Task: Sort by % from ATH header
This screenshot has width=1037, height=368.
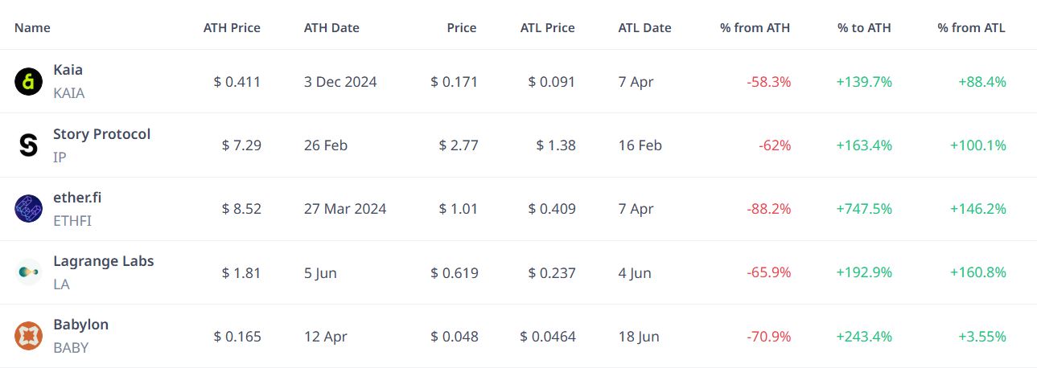Action: click(755, 27)
